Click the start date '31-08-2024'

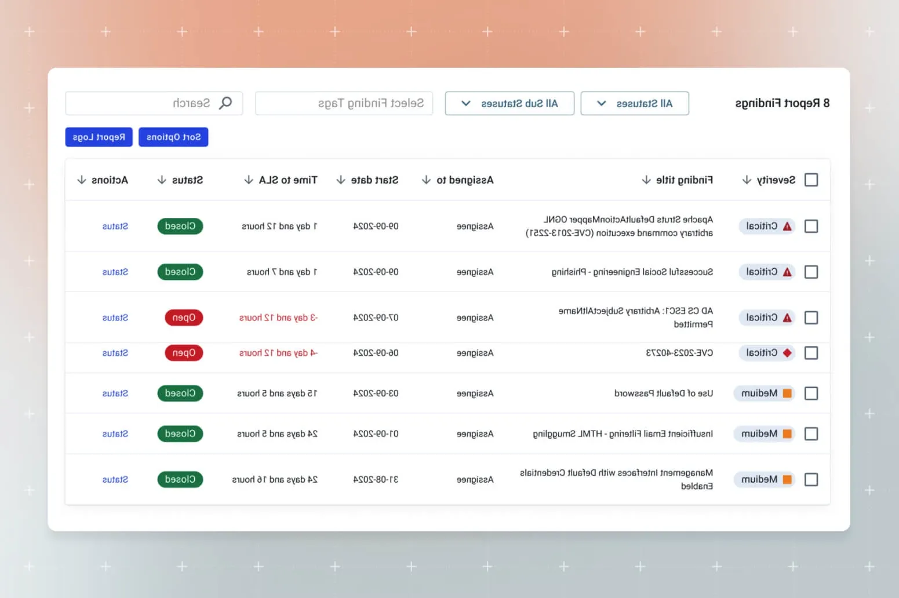[x=376, y=480]
